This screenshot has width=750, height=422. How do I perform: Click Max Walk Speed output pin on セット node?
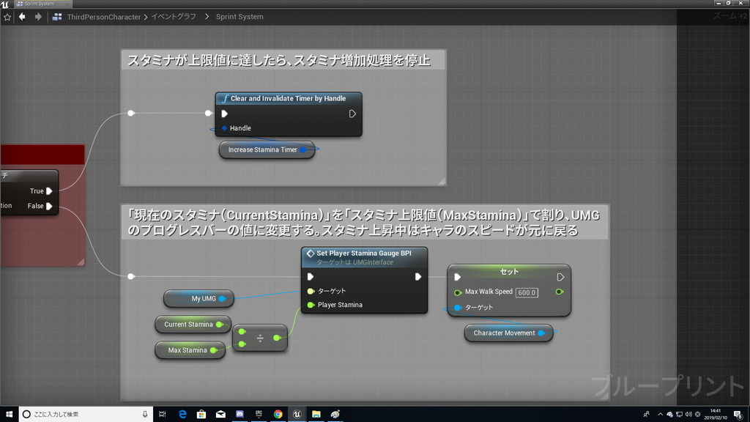click(x=559, y=292)
